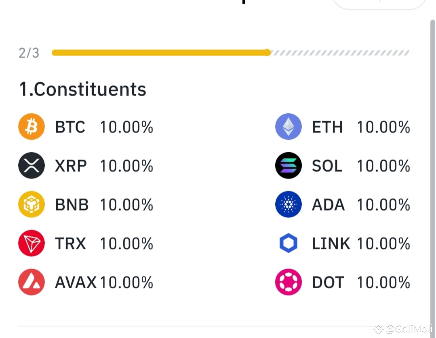
Task: Click the BTC 10.00% allocation value
Action: [x=126, y=127]
